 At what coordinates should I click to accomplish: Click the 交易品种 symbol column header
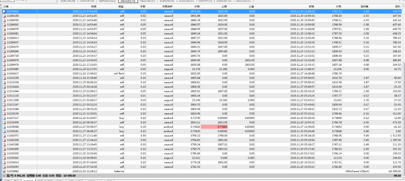pyautogui.click(x=168, y=6)
